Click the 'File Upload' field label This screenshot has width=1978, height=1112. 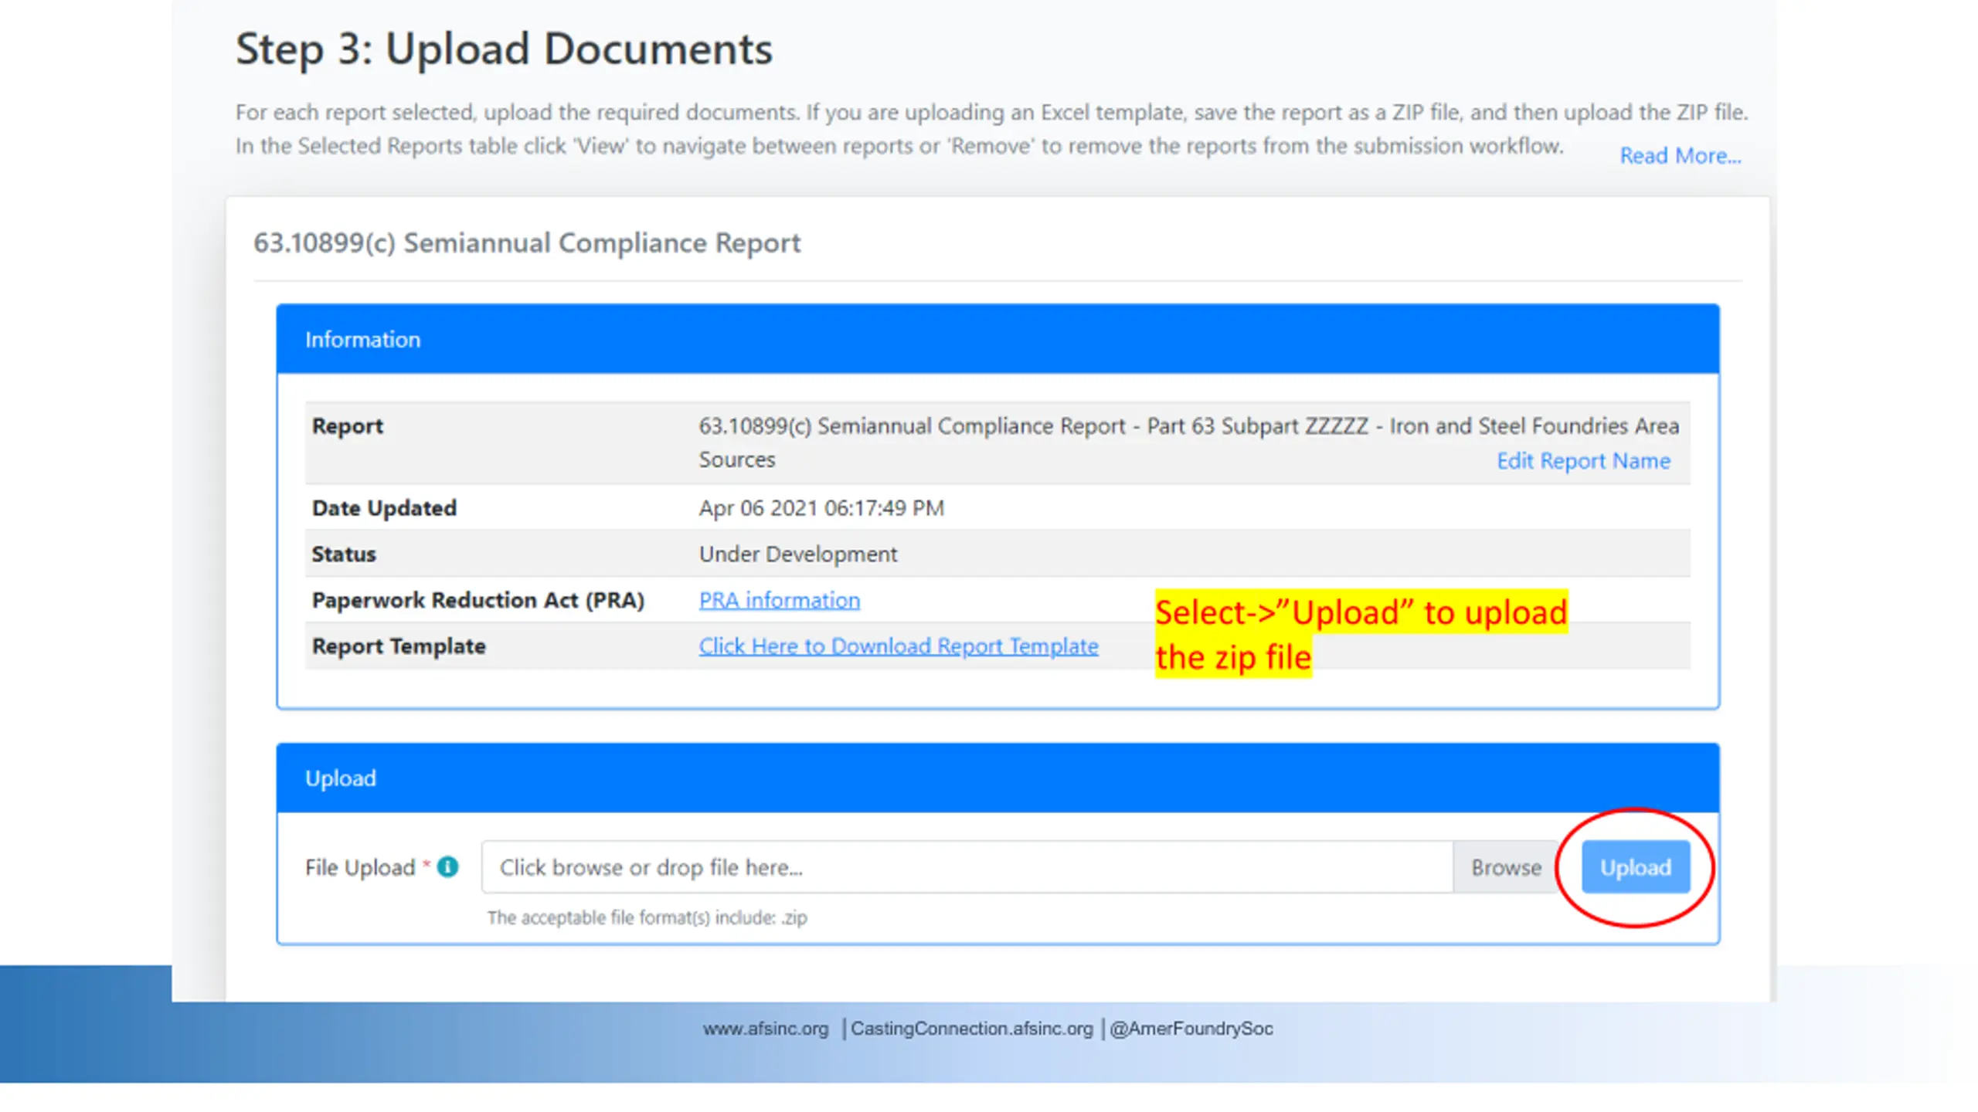click(x=360, y=868)
